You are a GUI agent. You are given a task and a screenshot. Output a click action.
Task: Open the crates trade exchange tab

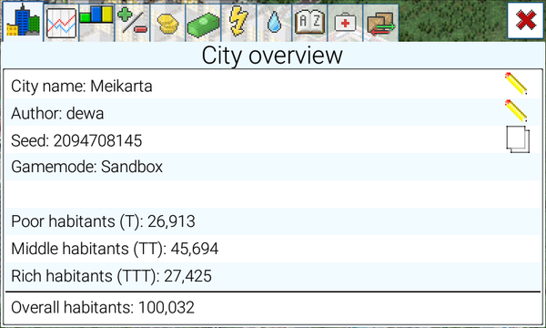[x=381, y=23]
